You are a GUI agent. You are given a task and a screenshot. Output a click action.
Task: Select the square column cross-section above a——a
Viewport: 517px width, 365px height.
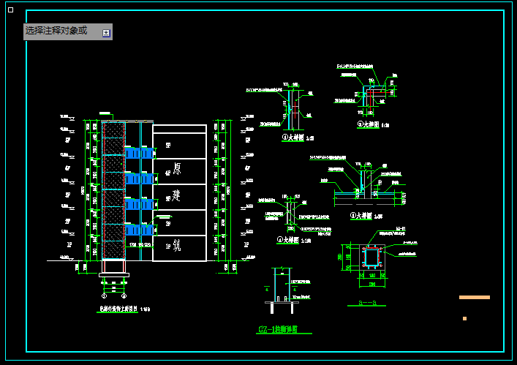tap(372, 257)
